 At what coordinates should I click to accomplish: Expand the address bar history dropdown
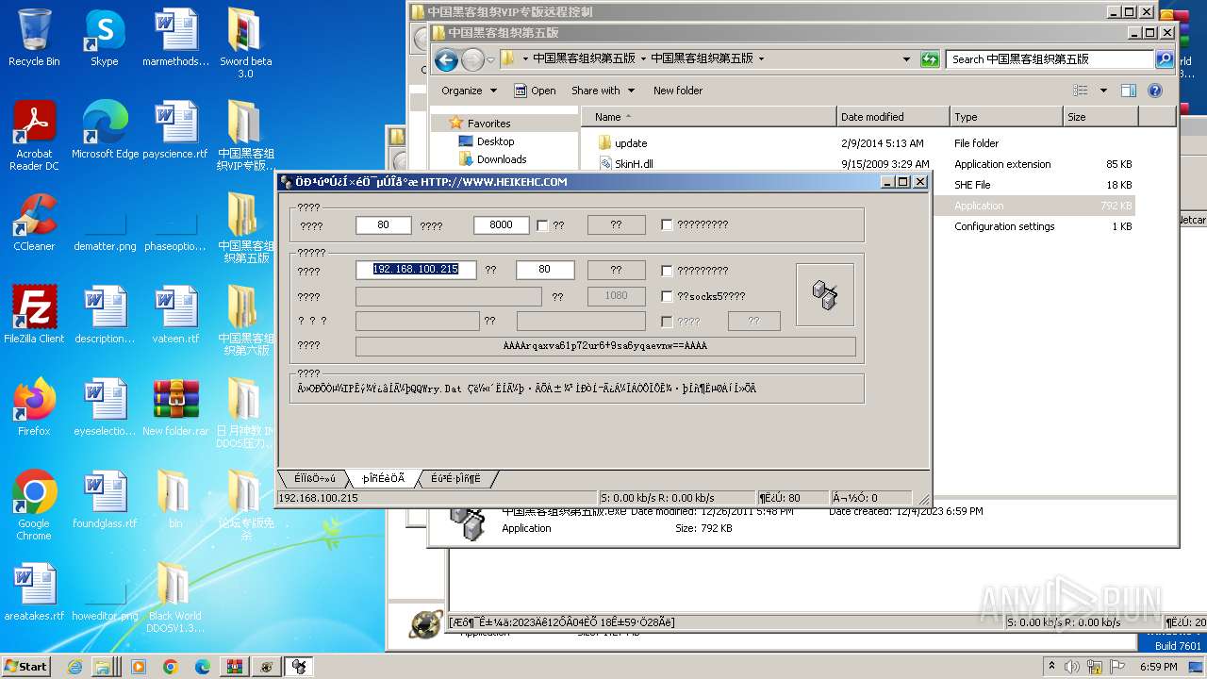[907, 58]
